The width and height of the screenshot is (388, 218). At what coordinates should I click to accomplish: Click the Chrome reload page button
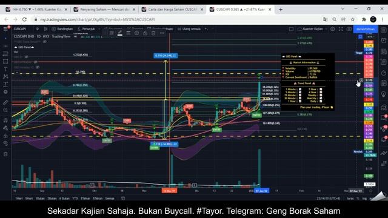pyautogui.click(x=24, y=19)
